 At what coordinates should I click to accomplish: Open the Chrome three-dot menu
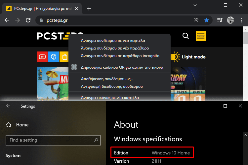point(241,20)
